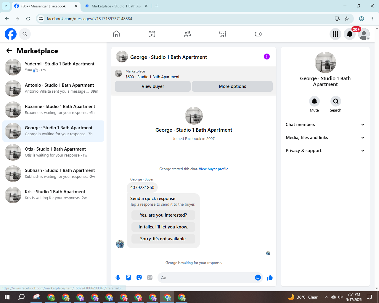Send quick reply "In talks. I'll let you know."

tap(163, 227)
